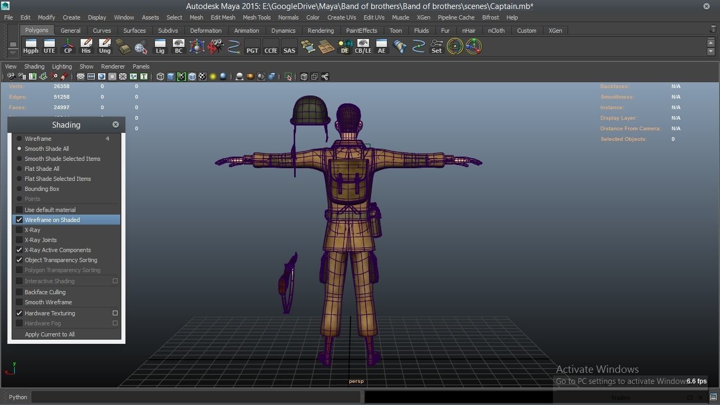Viewport: 720px width, 405px height.
Task: Uncheck Hardware Texturing
Action: (20, 313)
